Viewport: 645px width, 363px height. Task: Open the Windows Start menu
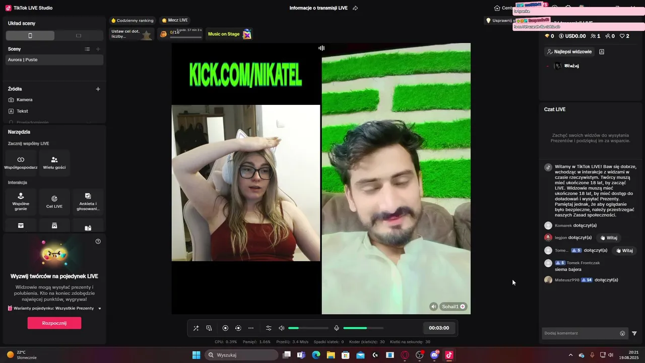pyautogui.click(x=196, y=355)
